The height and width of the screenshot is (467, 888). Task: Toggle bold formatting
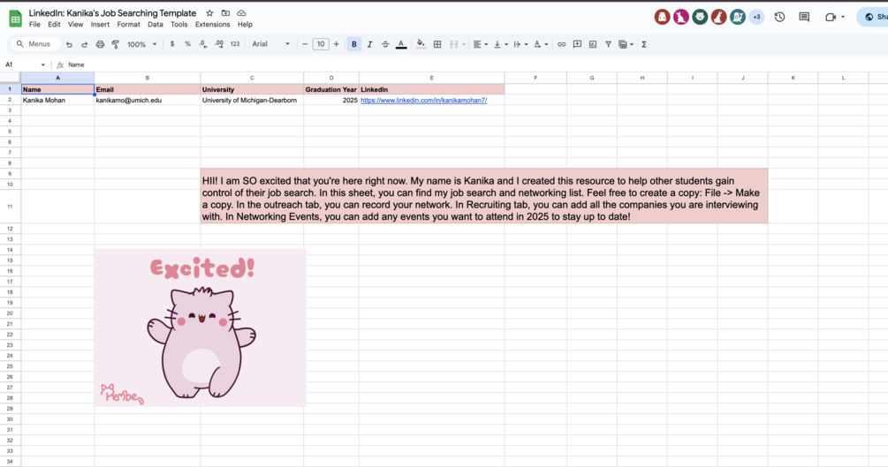[x=354, y=44]
